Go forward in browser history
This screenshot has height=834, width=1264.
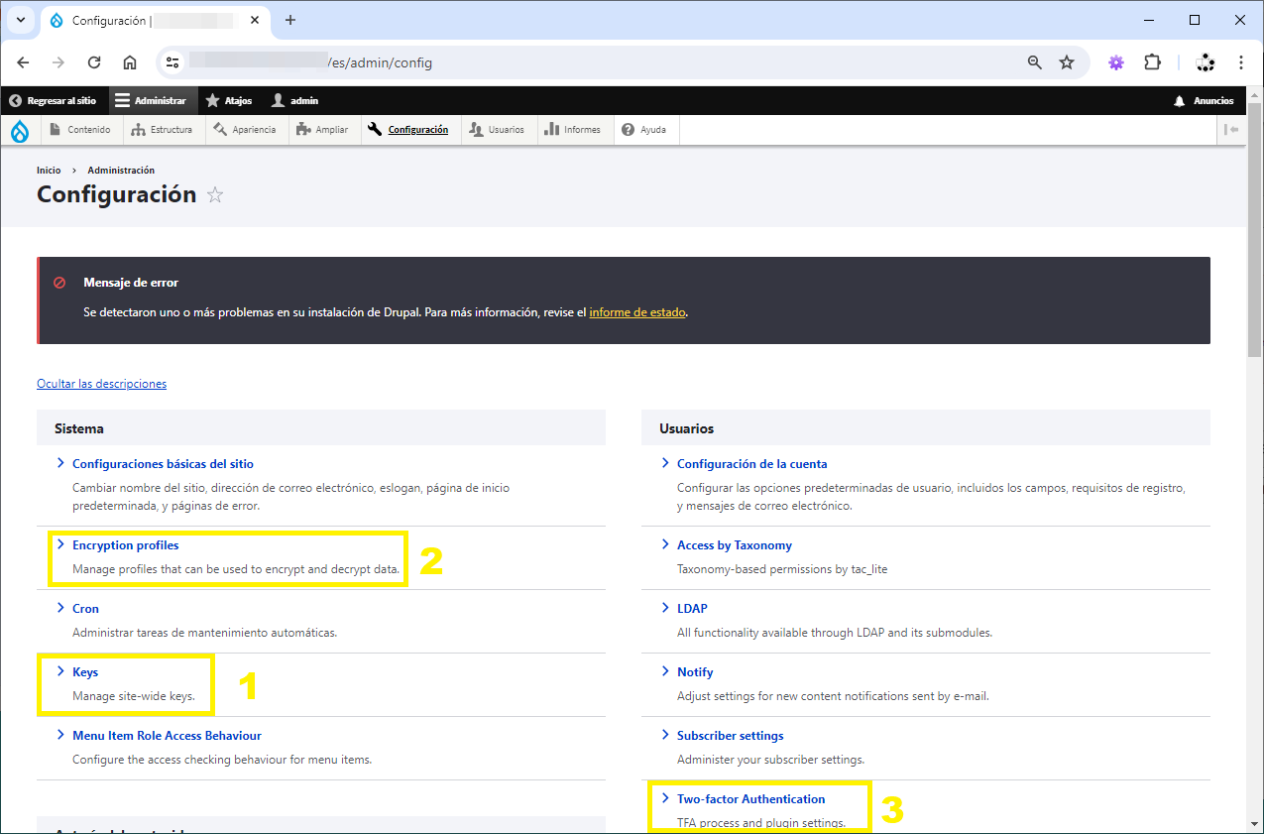coord(58,62)
